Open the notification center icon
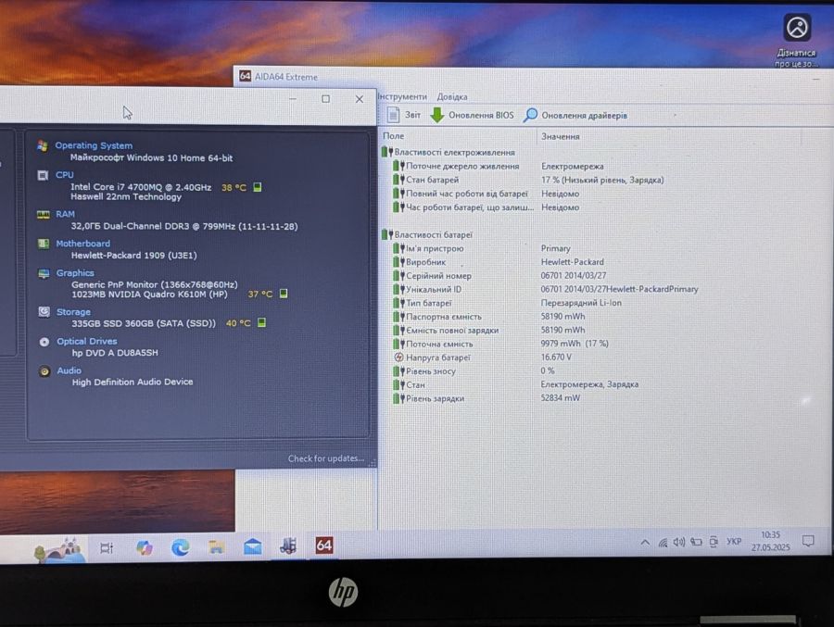 808,541
